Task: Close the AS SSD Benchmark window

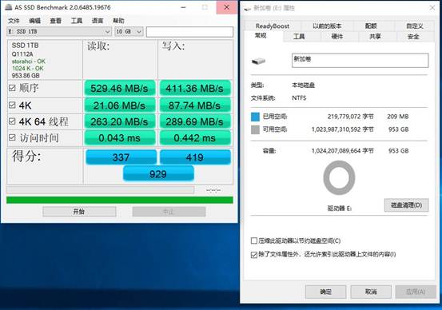Action: tap(227, 7)
